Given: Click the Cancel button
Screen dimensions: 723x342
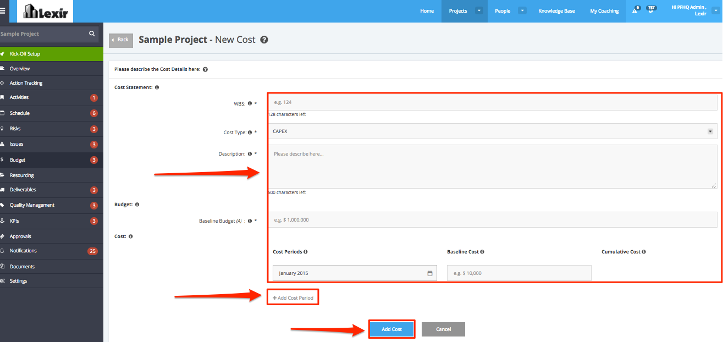Looking at the screenshot, I should (443, 329).
